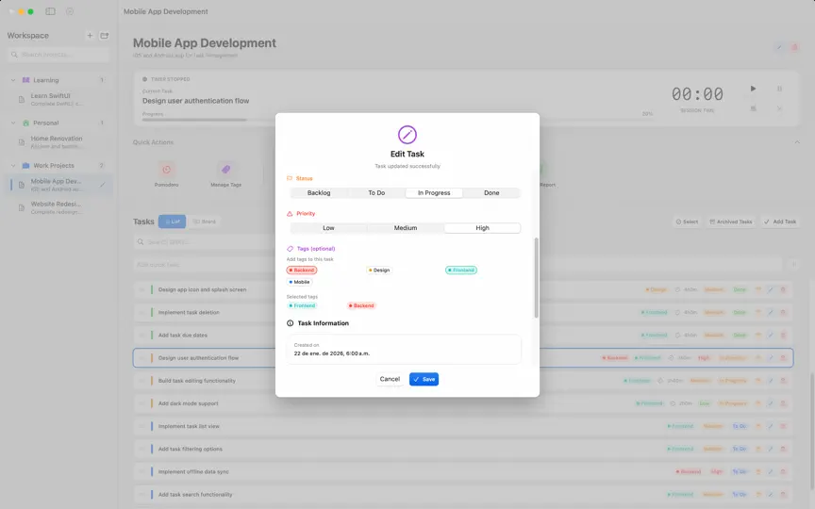Image resolution: width=815 pixels, height=509 pixels.
Task: Set status to Backlog
Action: click(x=319, y=192)
